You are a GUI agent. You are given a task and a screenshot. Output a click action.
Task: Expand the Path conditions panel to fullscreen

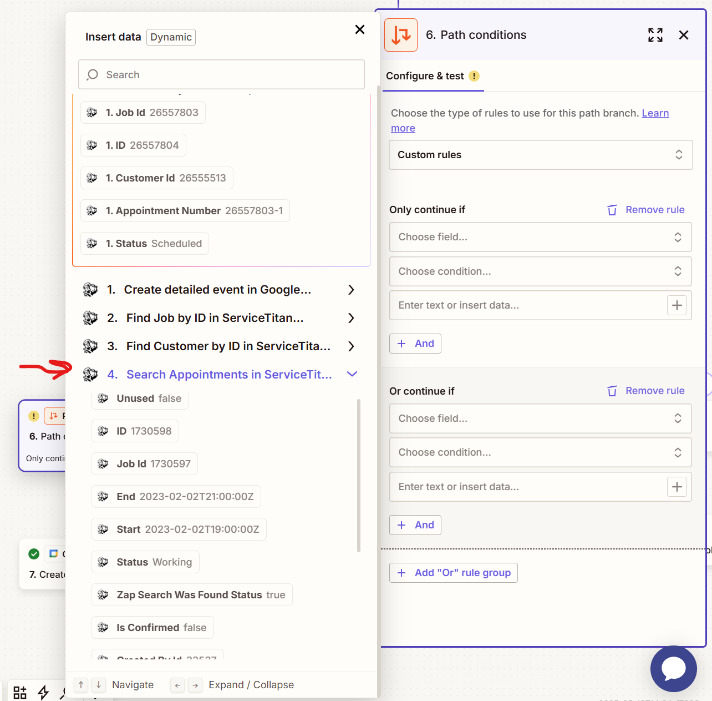(655, 35)
